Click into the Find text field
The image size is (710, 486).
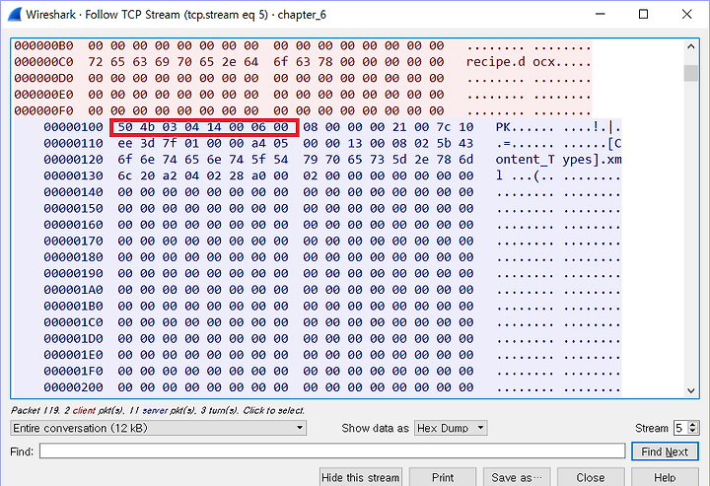point(332,451)
